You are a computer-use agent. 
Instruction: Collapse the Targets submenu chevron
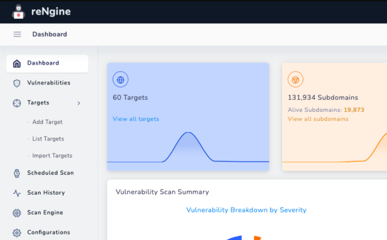79,103
